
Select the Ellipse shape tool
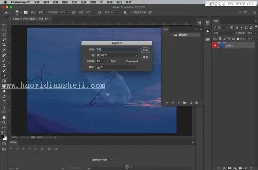[4, 112]
